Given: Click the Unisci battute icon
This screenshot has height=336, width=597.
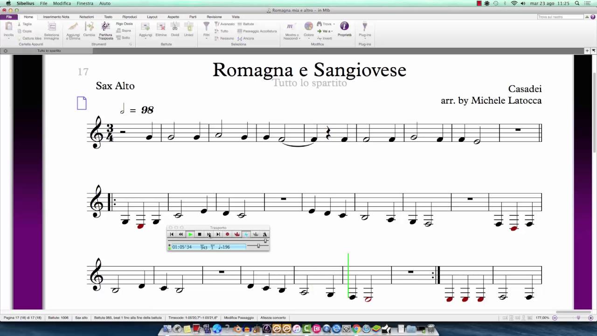Looking at the screenshot, I should click(x=188, y=27).
